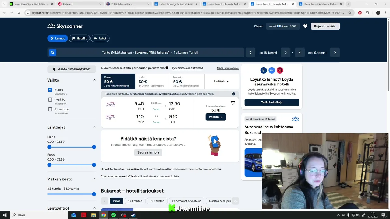Image resolution: width=390 pixels, height=219 pixels.
Task: Click the Valitse button for Wizz flight
Action: click(216, 117)
